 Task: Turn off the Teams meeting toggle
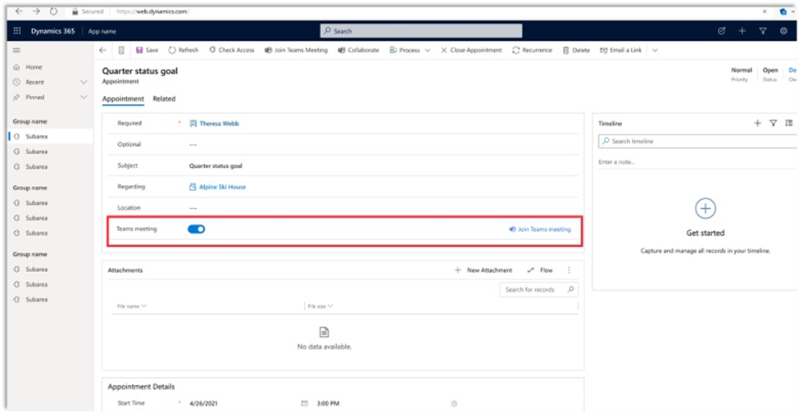pyautogui.click(x=196, y=229)
